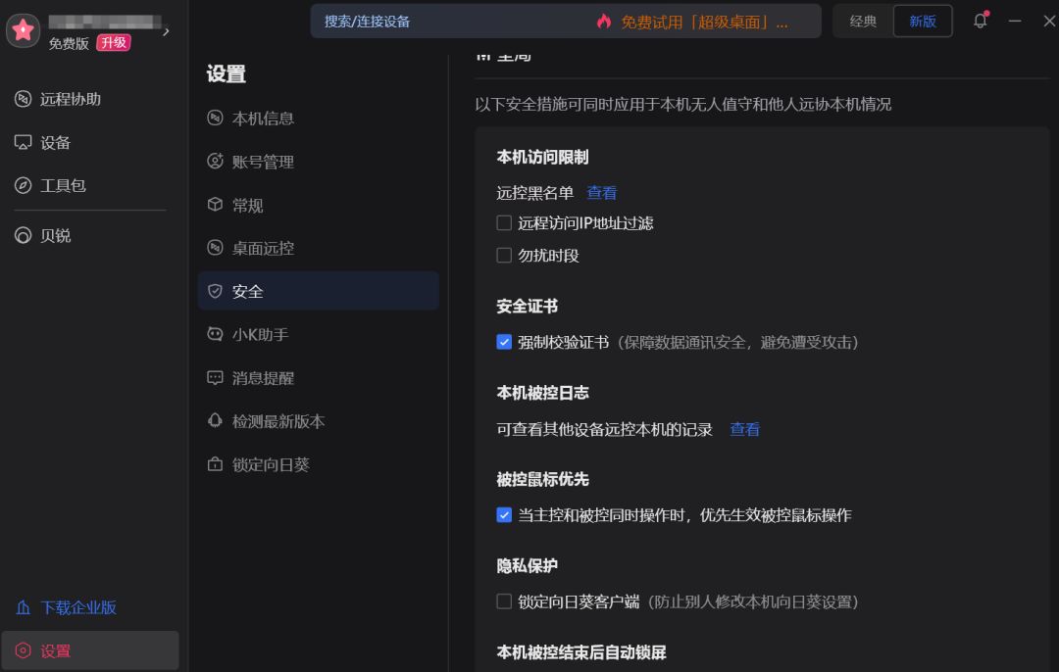View 远控黑名单 via 查看 link
The height and width of the screenshot is (672, 1059).
pyautogui.click(x=601, y=193)
